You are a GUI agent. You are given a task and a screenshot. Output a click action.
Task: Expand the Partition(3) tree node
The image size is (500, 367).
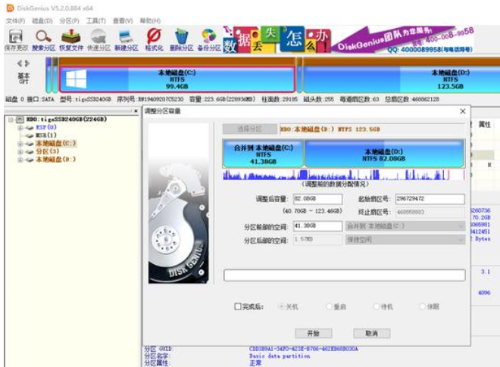pyautogui.click(x=20, y=151)
